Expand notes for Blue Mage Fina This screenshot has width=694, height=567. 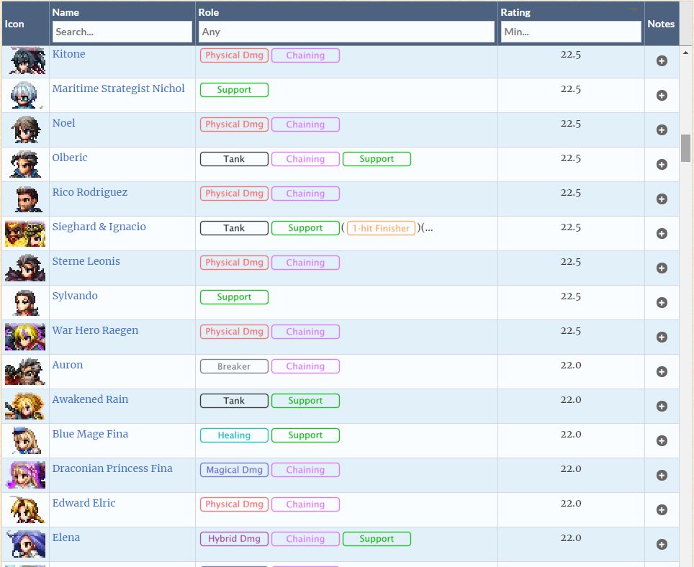(662, 440)
